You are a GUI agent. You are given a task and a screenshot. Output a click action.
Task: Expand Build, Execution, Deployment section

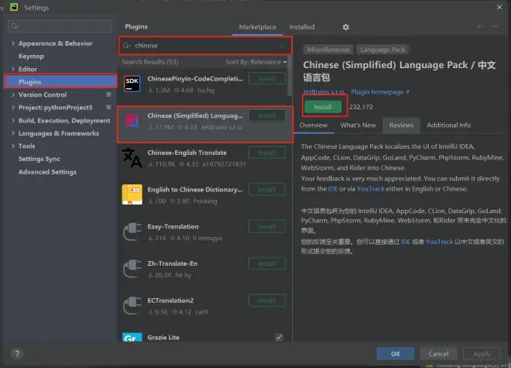(13, 120)
